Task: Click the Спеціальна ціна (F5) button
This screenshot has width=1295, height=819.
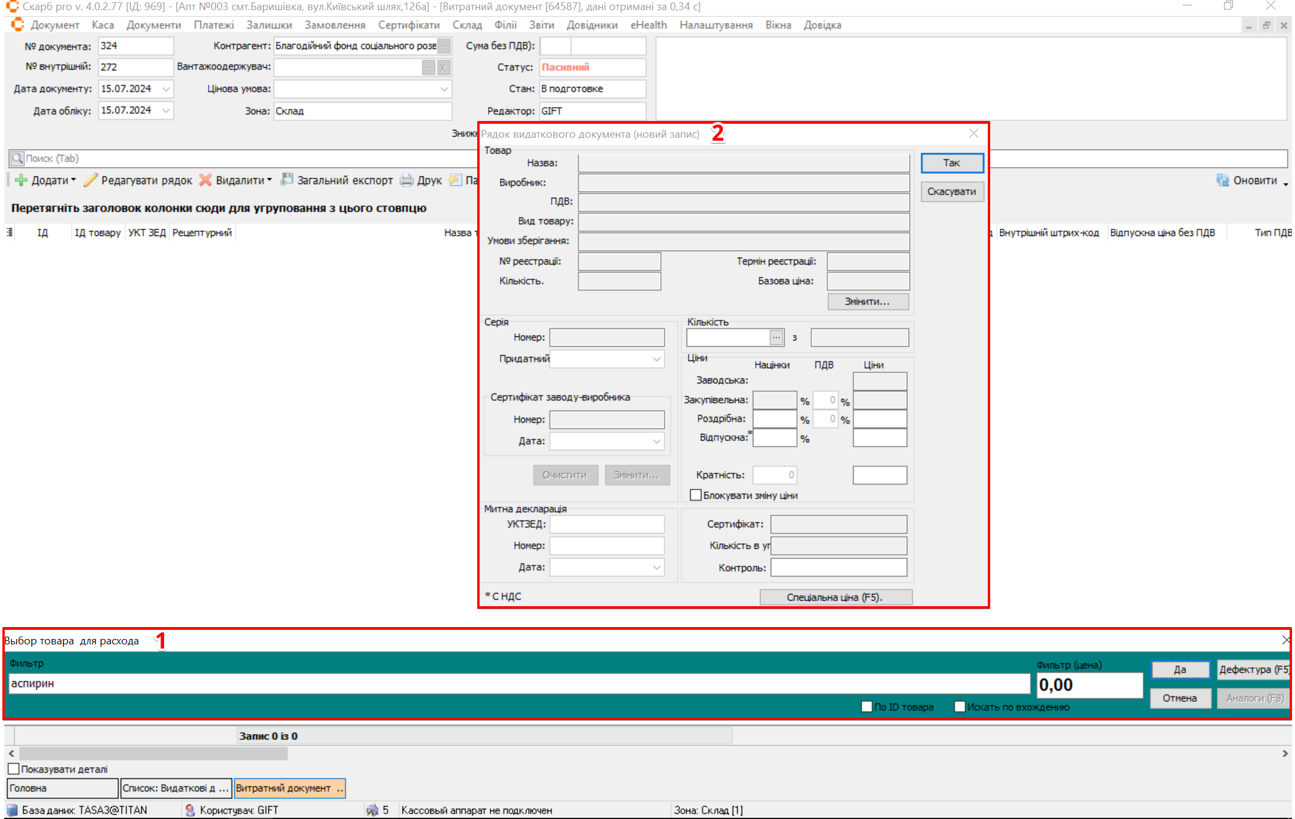Action: (x=835, y=597)
